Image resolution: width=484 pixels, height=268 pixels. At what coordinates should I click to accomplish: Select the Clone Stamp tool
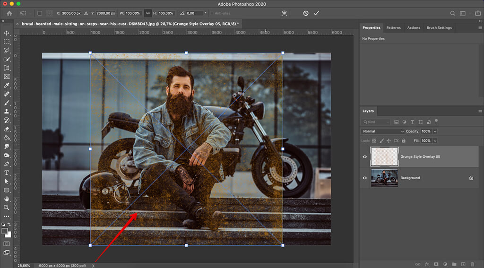(7, 112)
